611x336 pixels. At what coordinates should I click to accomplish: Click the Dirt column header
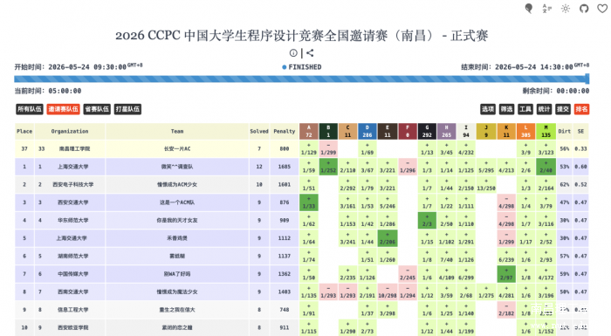[565, 132]
